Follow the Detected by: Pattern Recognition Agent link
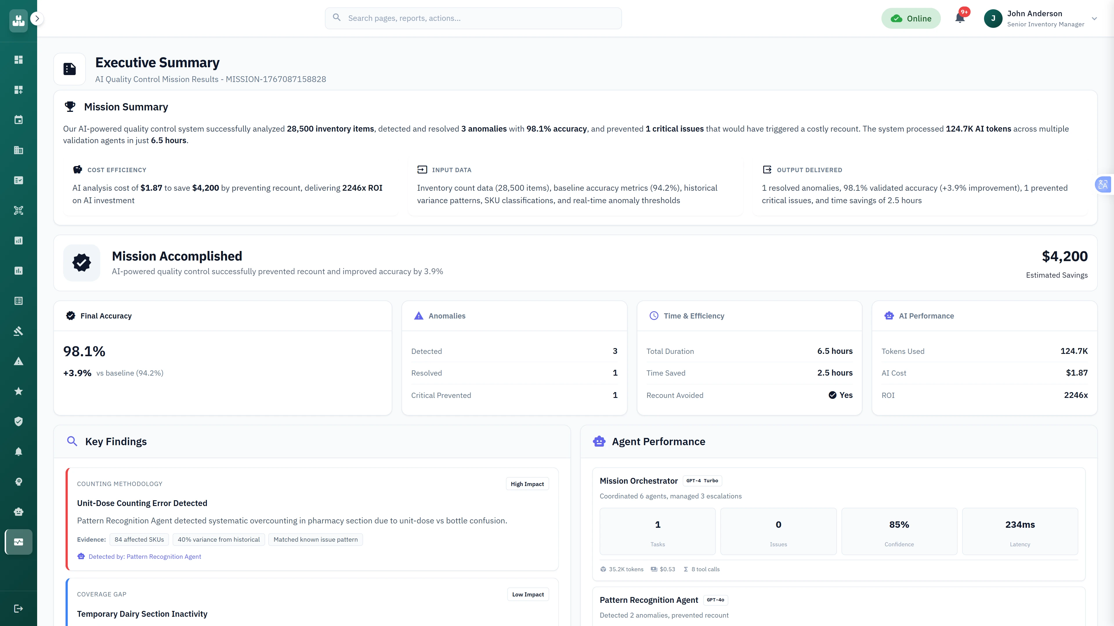The image size is (1114, 626). 145,556
